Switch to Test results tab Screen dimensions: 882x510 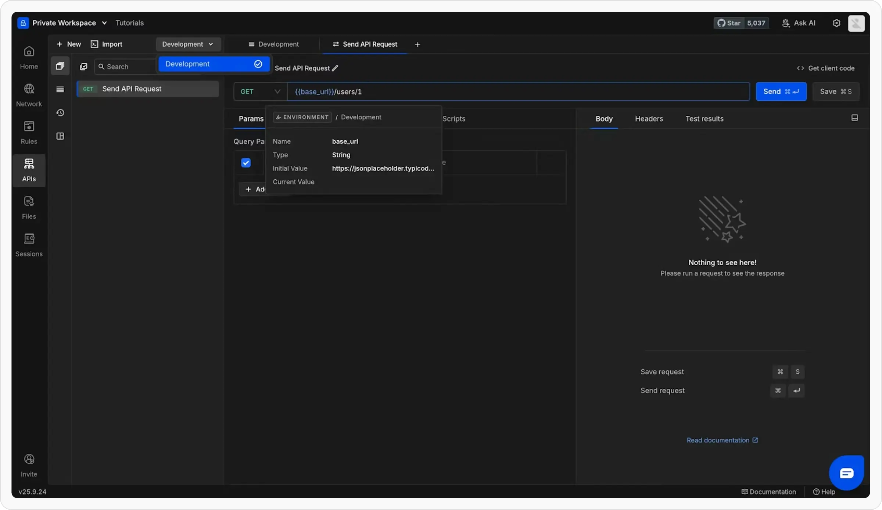click(704, 119)
